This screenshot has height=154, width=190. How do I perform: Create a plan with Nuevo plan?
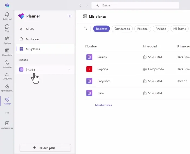click(x=45, y=148)
